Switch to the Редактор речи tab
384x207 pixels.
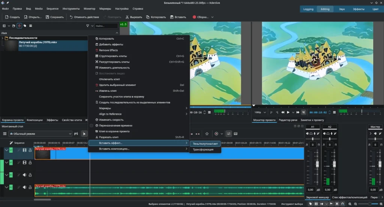coord(288,120)
